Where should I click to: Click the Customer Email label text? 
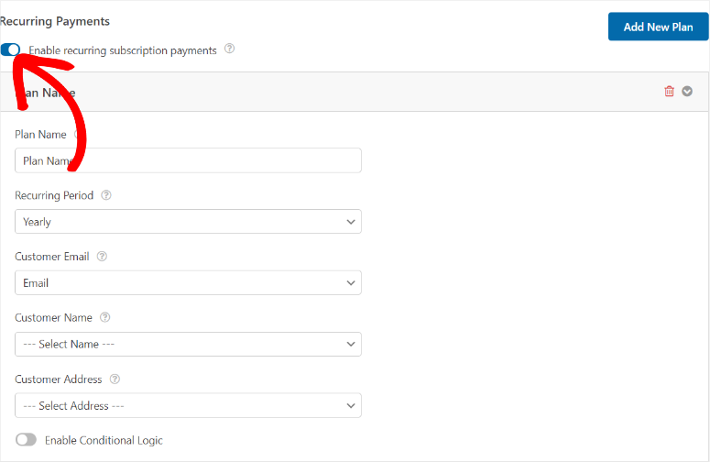click(x=52, y=257)
